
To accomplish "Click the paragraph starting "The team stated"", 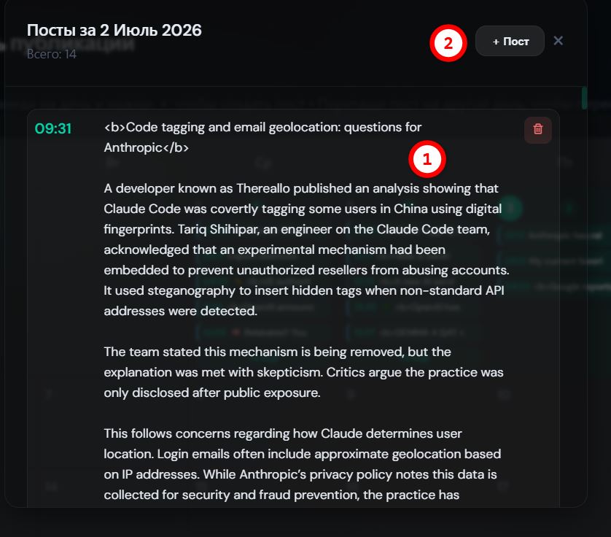I will point(303,372).
